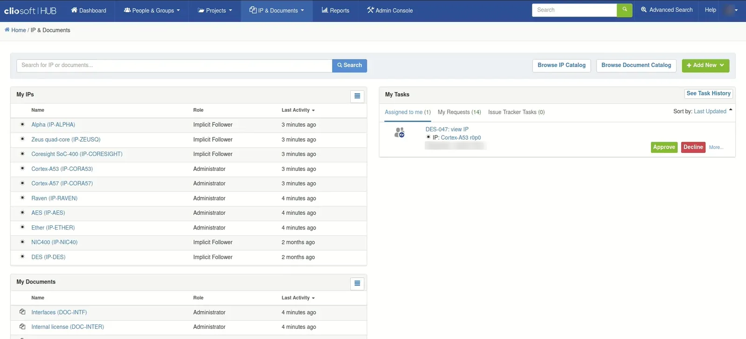Screen dimensions: 746x339
Task: Click the blue Search button
Action: click(350, 66)
